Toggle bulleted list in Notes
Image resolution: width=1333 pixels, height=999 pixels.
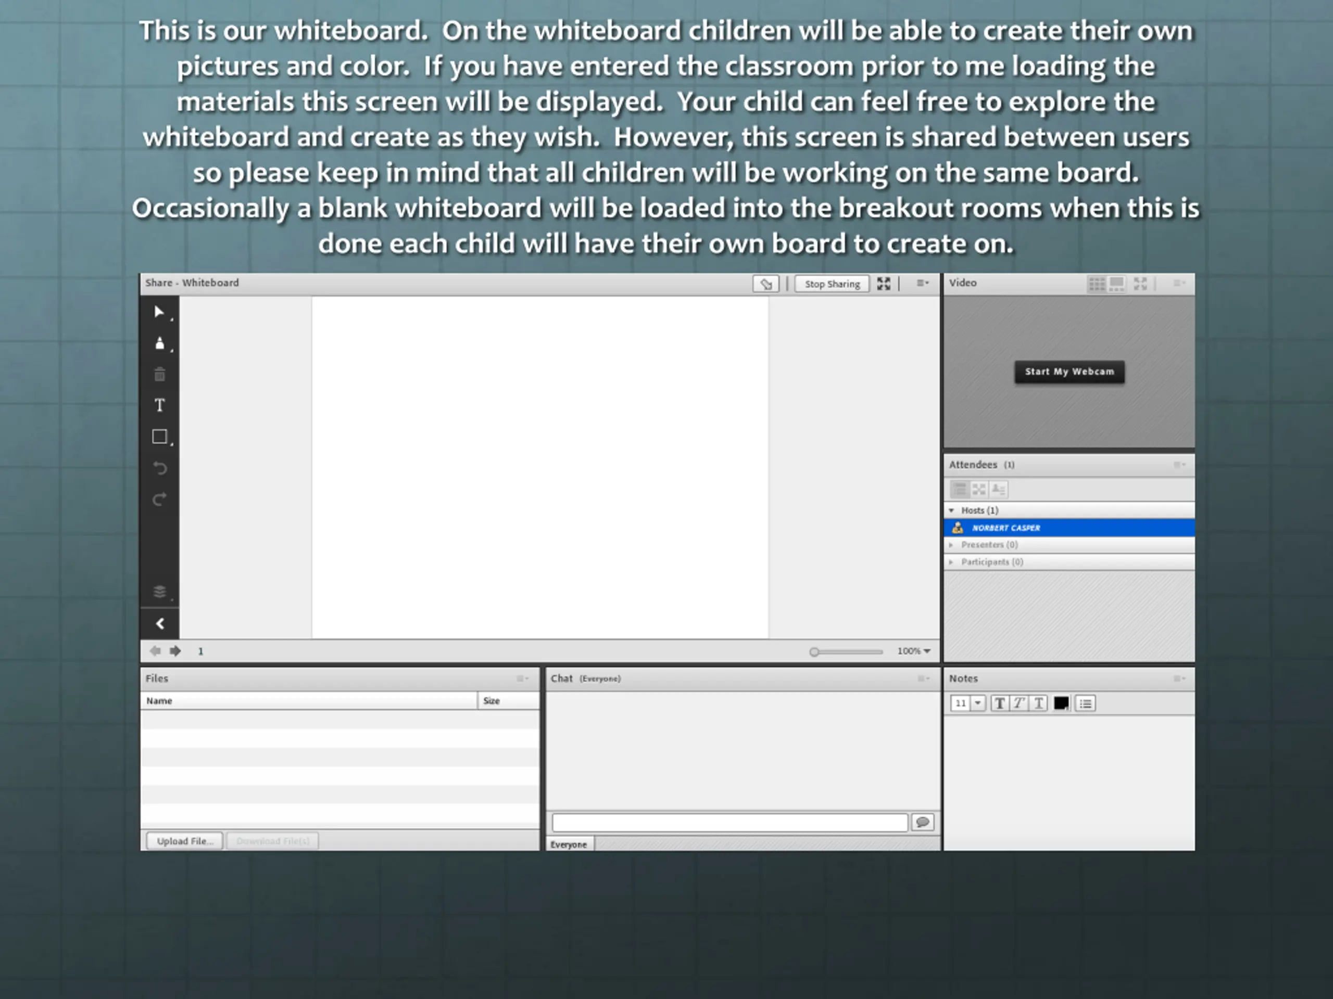tap(1085, 703)
